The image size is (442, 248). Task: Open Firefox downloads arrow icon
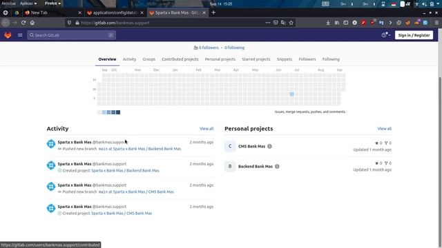[x=328, y=23]
